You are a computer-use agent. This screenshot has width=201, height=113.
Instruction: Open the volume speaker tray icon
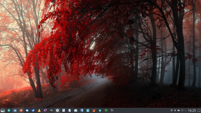point(175,110)
